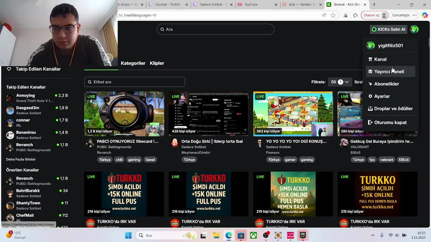Image resolution: width=431 pixels, height=242 pixels.
Task: Close the YouTube browser tab
Action: point(276,5)
